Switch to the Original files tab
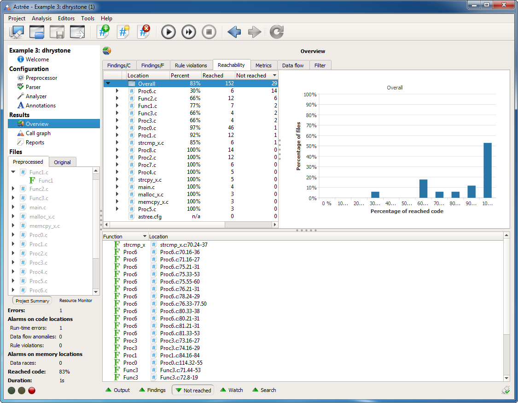Viewport: 518px width, 403px height. click(62, 162)
